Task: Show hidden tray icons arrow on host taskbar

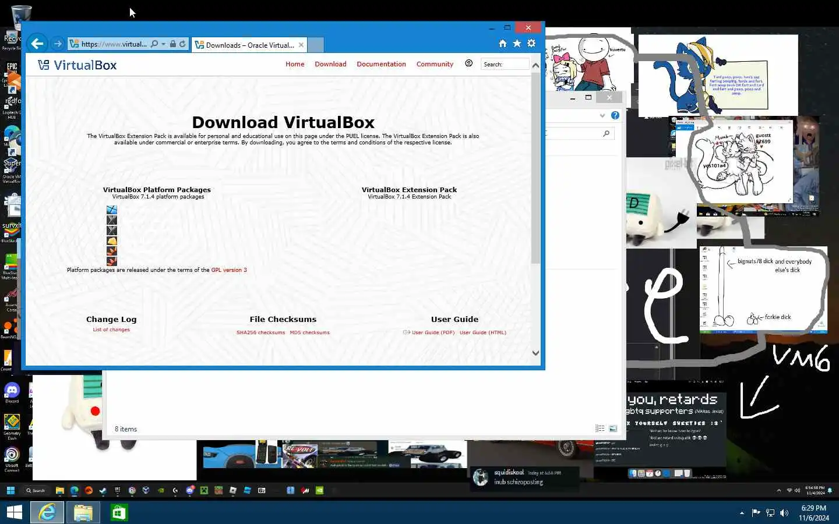Action: point(742,513)
